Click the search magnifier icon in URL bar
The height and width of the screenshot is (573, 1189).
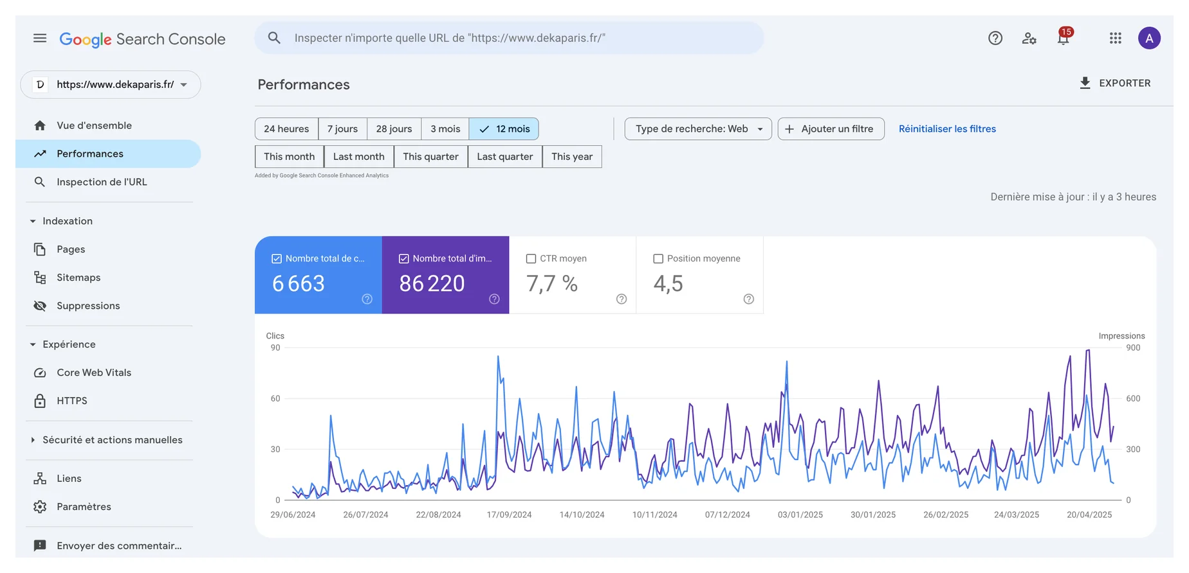tap(274, 38)
